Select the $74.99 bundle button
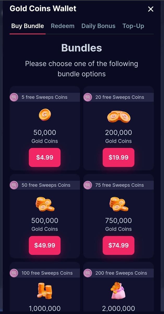 pyautogui.click(x=119, y=245)
